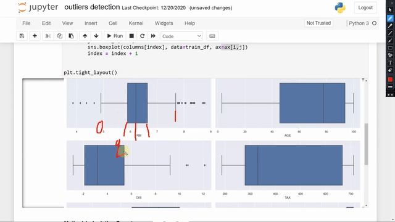
Task: Open the Edit menu
Action: [x=46, y=23]
